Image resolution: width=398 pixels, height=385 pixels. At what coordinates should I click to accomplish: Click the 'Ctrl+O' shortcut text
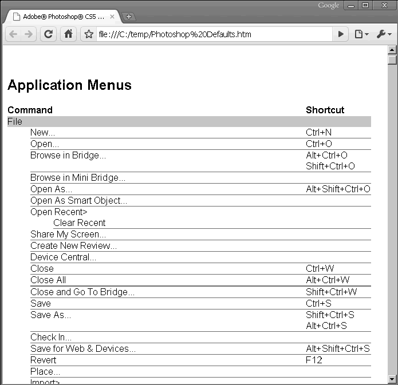[319, 144]
